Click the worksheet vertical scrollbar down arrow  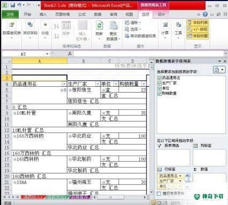click(x=151, y=192)
